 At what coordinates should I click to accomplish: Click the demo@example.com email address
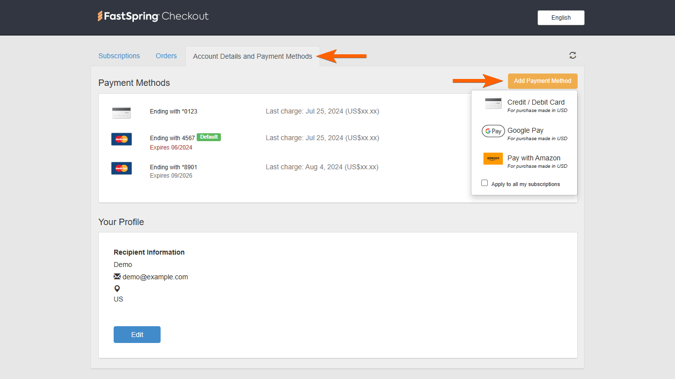155,277
